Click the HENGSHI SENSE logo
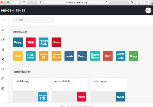153x107 pixels. 13,11
